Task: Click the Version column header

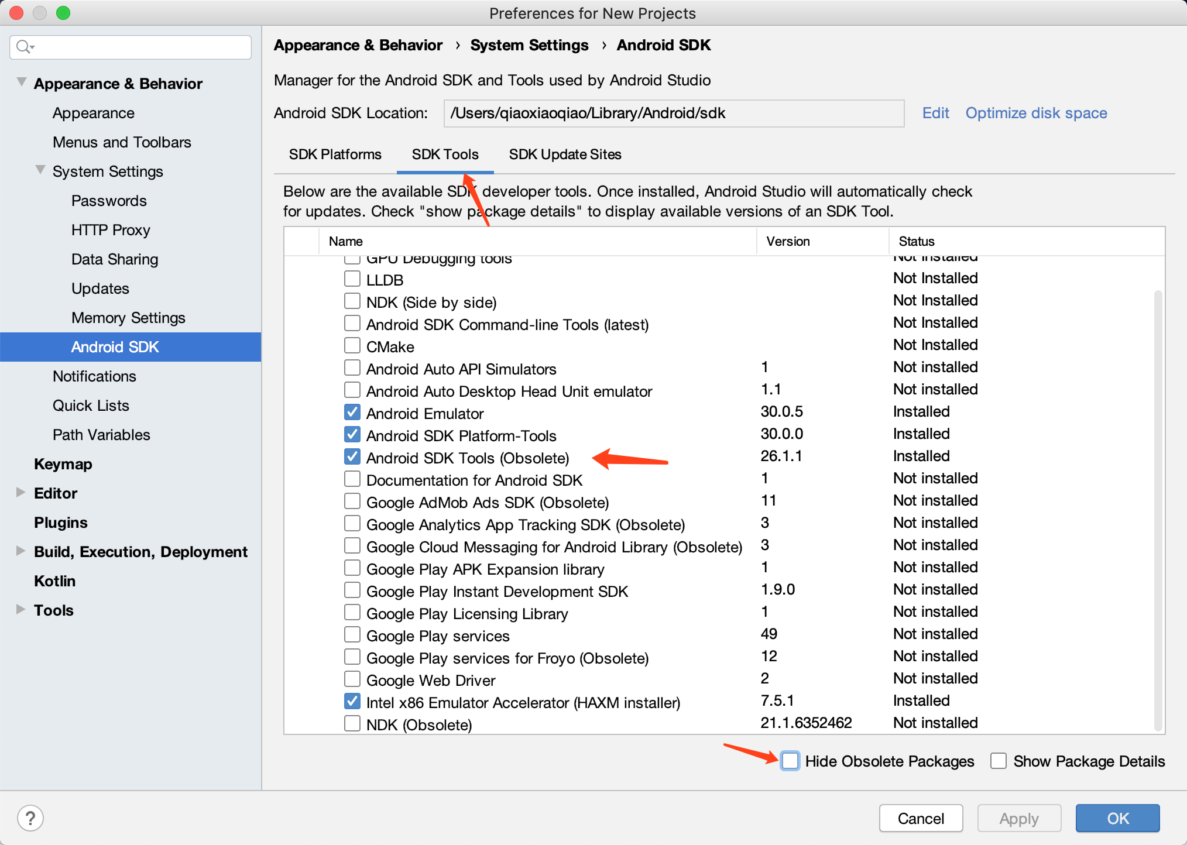Action: (x=823, y=241)
